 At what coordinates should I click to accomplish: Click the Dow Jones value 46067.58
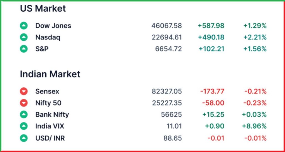coord(167,26)
